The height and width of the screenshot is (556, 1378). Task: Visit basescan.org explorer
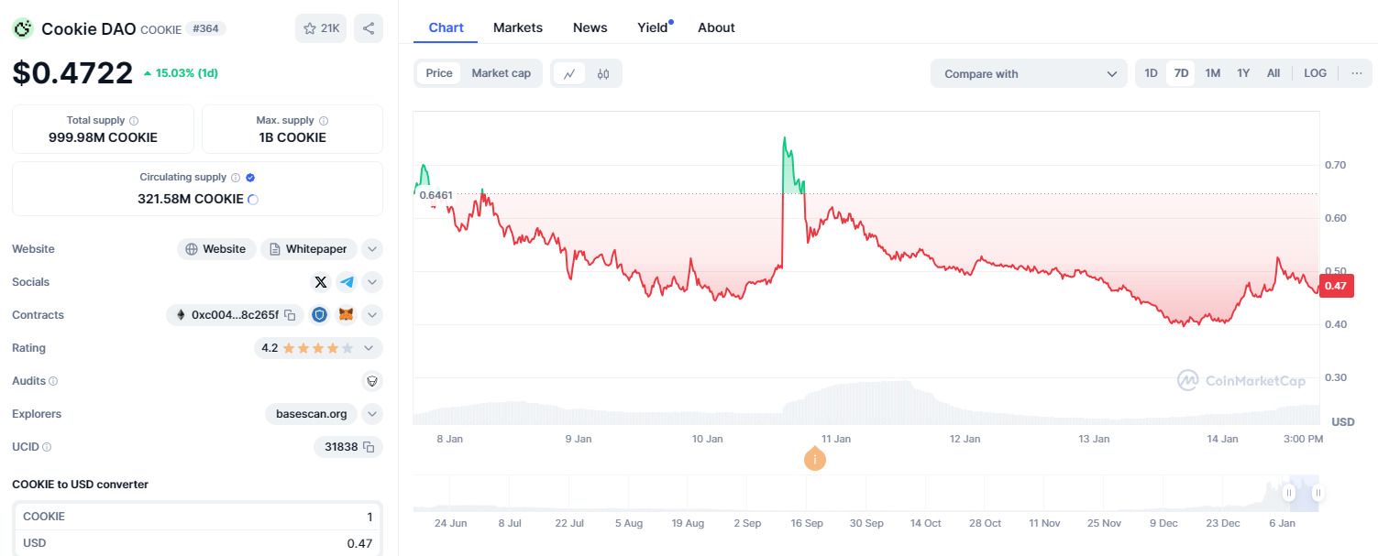coord(310,413)
